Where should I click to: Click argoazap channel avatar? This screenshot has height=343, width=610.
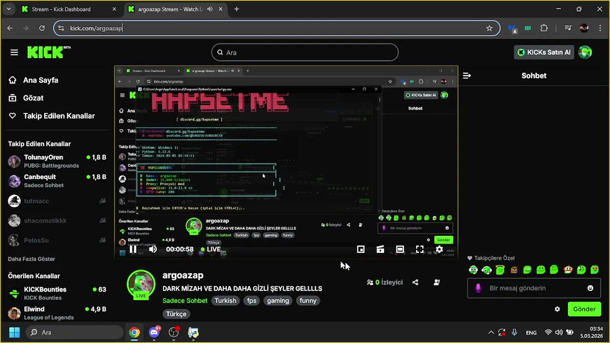point(141,284)
